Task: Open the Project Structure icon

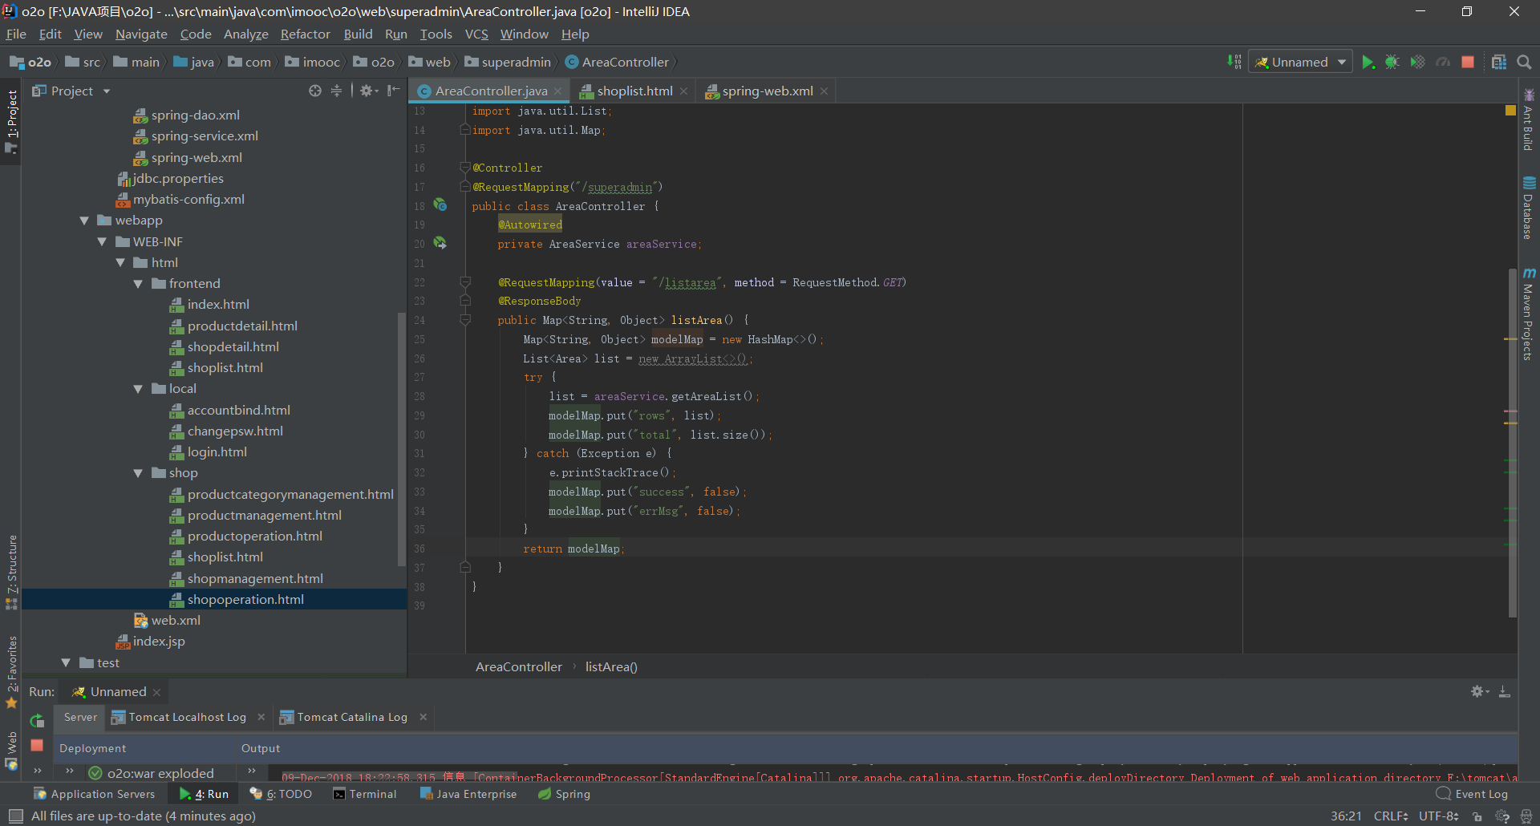Action: click(1498, 63)
